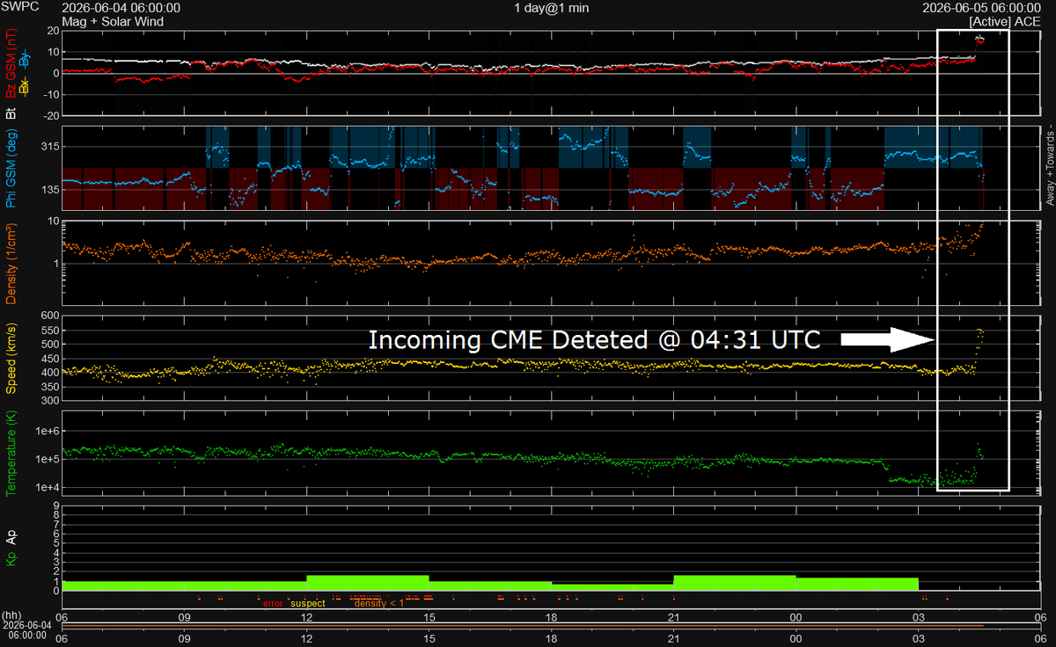Viewport: 1056px width, 647px height.
Task: Click the orange 'density < 1' legend entry
Action: click(x=379, y=603)
